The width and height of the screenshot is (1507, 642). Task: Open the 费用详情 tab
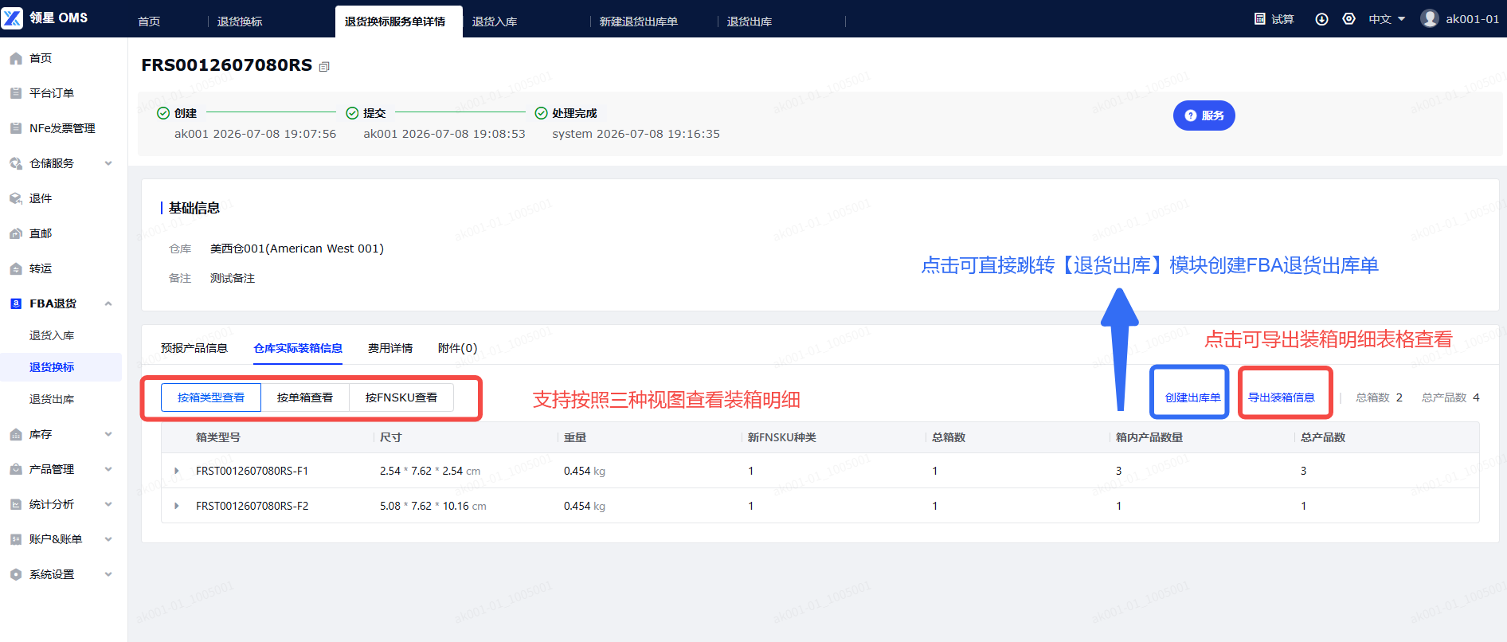tap(390, 348)
